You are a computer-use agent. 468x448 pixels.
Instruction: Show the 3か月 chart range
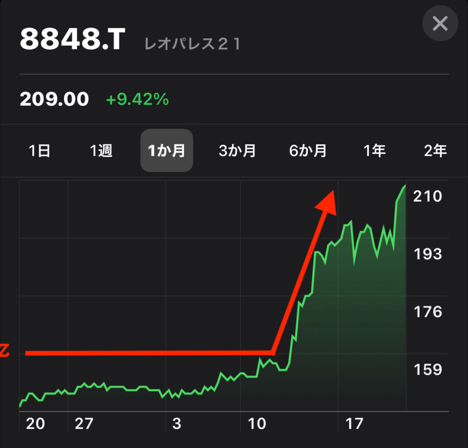[237, 151]
